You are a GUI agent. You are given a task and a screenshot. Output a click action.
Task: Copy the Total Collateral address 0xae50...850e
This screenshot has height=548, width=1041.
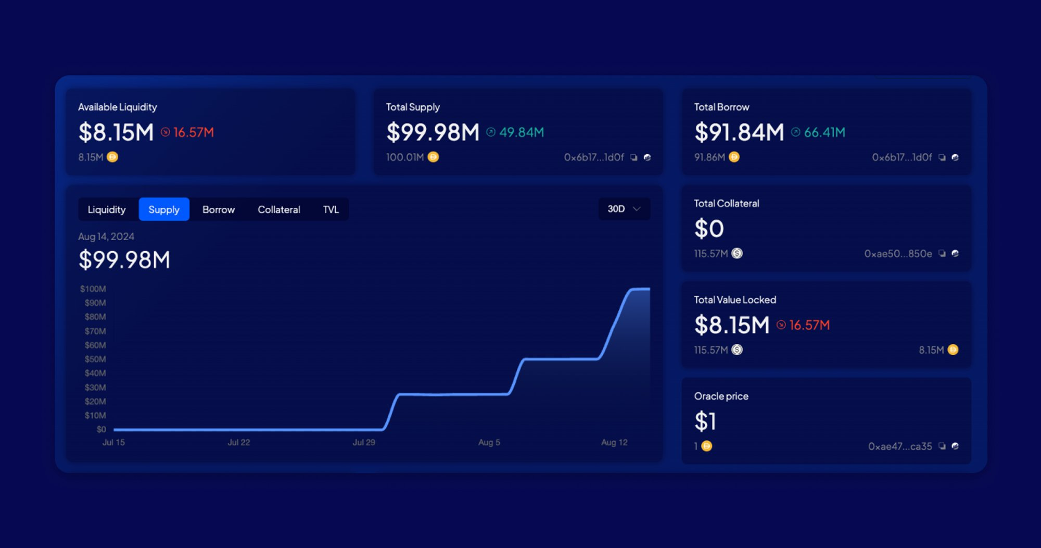(942, 254)
